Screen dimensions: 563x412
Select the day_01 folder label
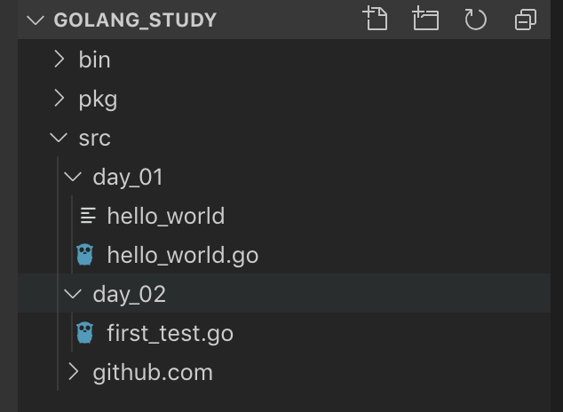(x=128, y=178)
